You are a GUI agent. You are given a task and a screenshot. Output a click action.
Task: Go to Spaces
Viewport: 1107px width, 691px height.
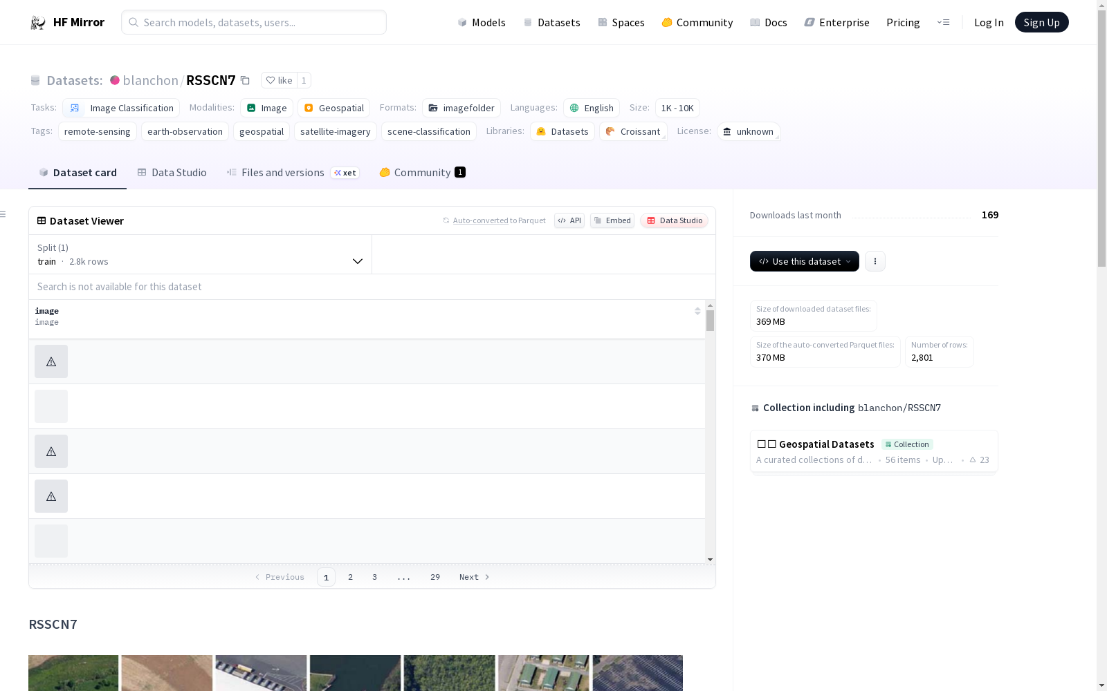(621, 23)
